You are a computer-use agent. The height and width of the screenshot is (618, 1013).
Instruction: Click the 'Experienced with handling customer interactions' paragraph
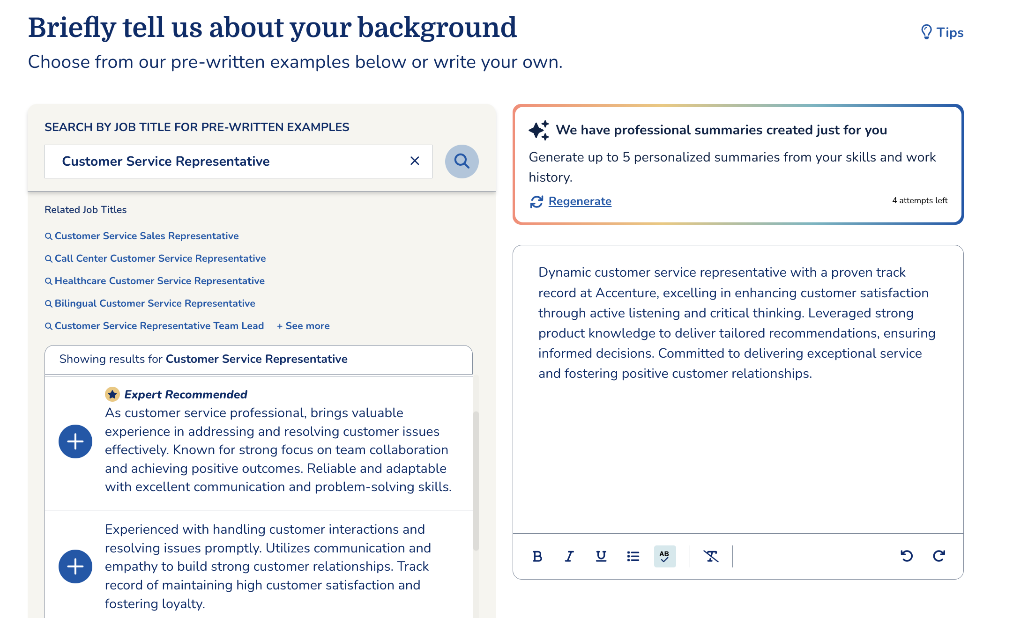click(268, 566)
